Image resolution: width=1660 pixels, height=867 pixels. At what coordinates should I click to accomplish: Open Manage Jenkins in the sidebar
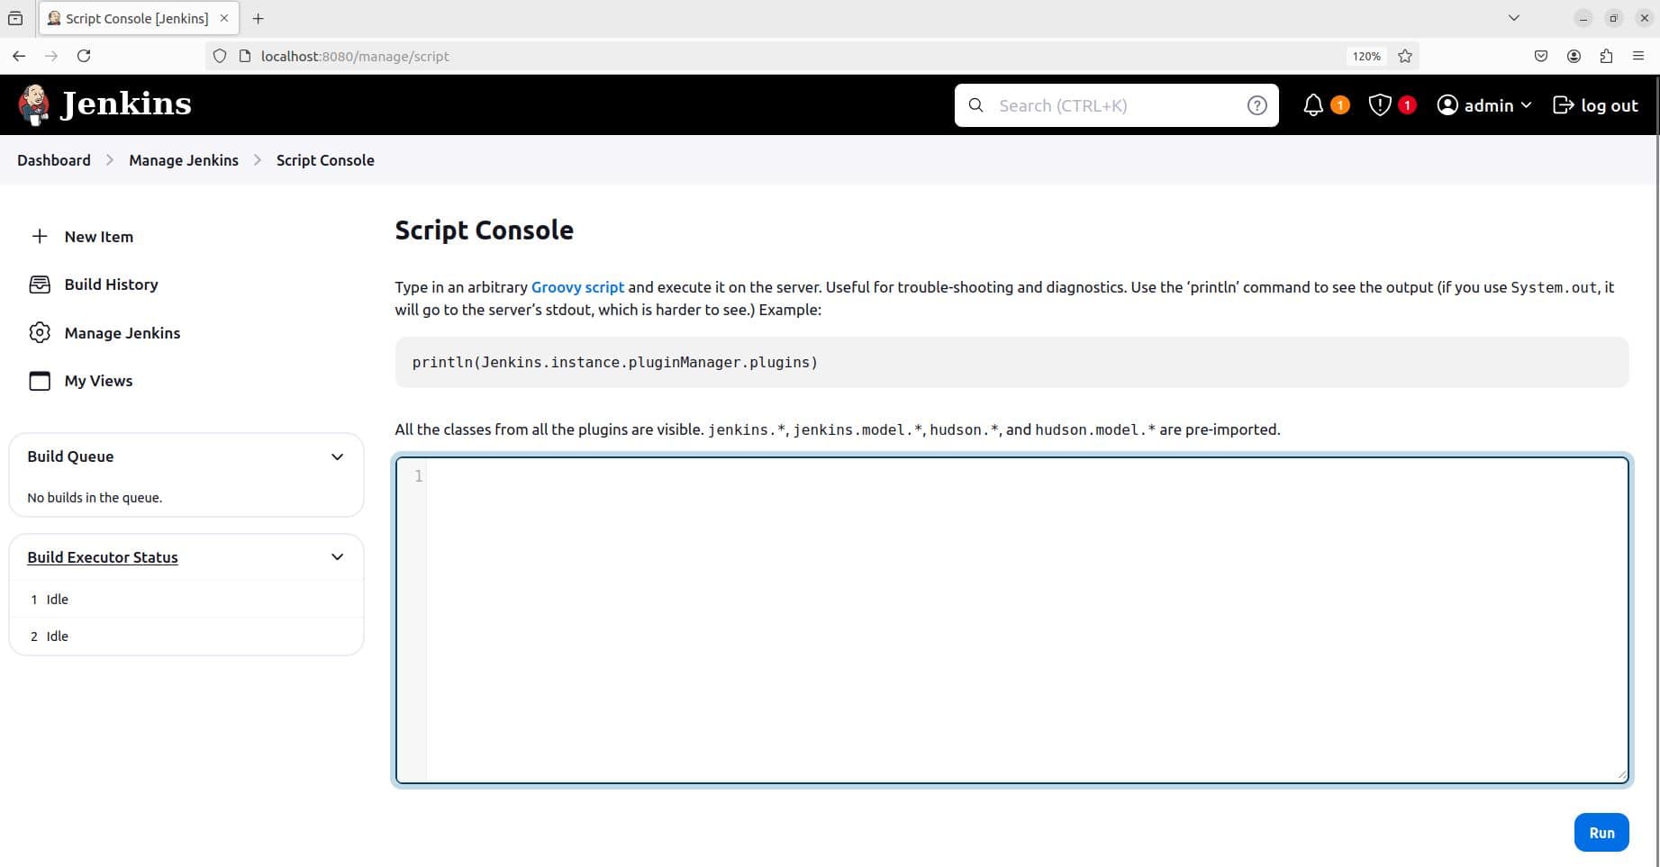click(122, 333)
